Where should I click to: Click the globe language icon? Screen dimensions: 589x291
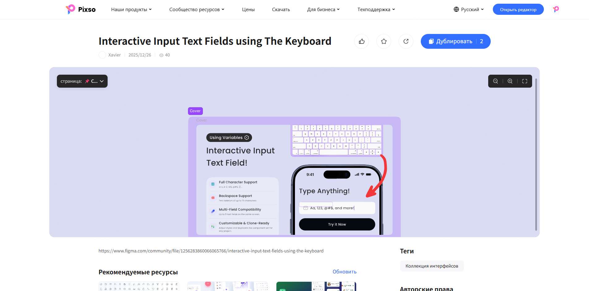pyautogui.click(x=456, y=9)
